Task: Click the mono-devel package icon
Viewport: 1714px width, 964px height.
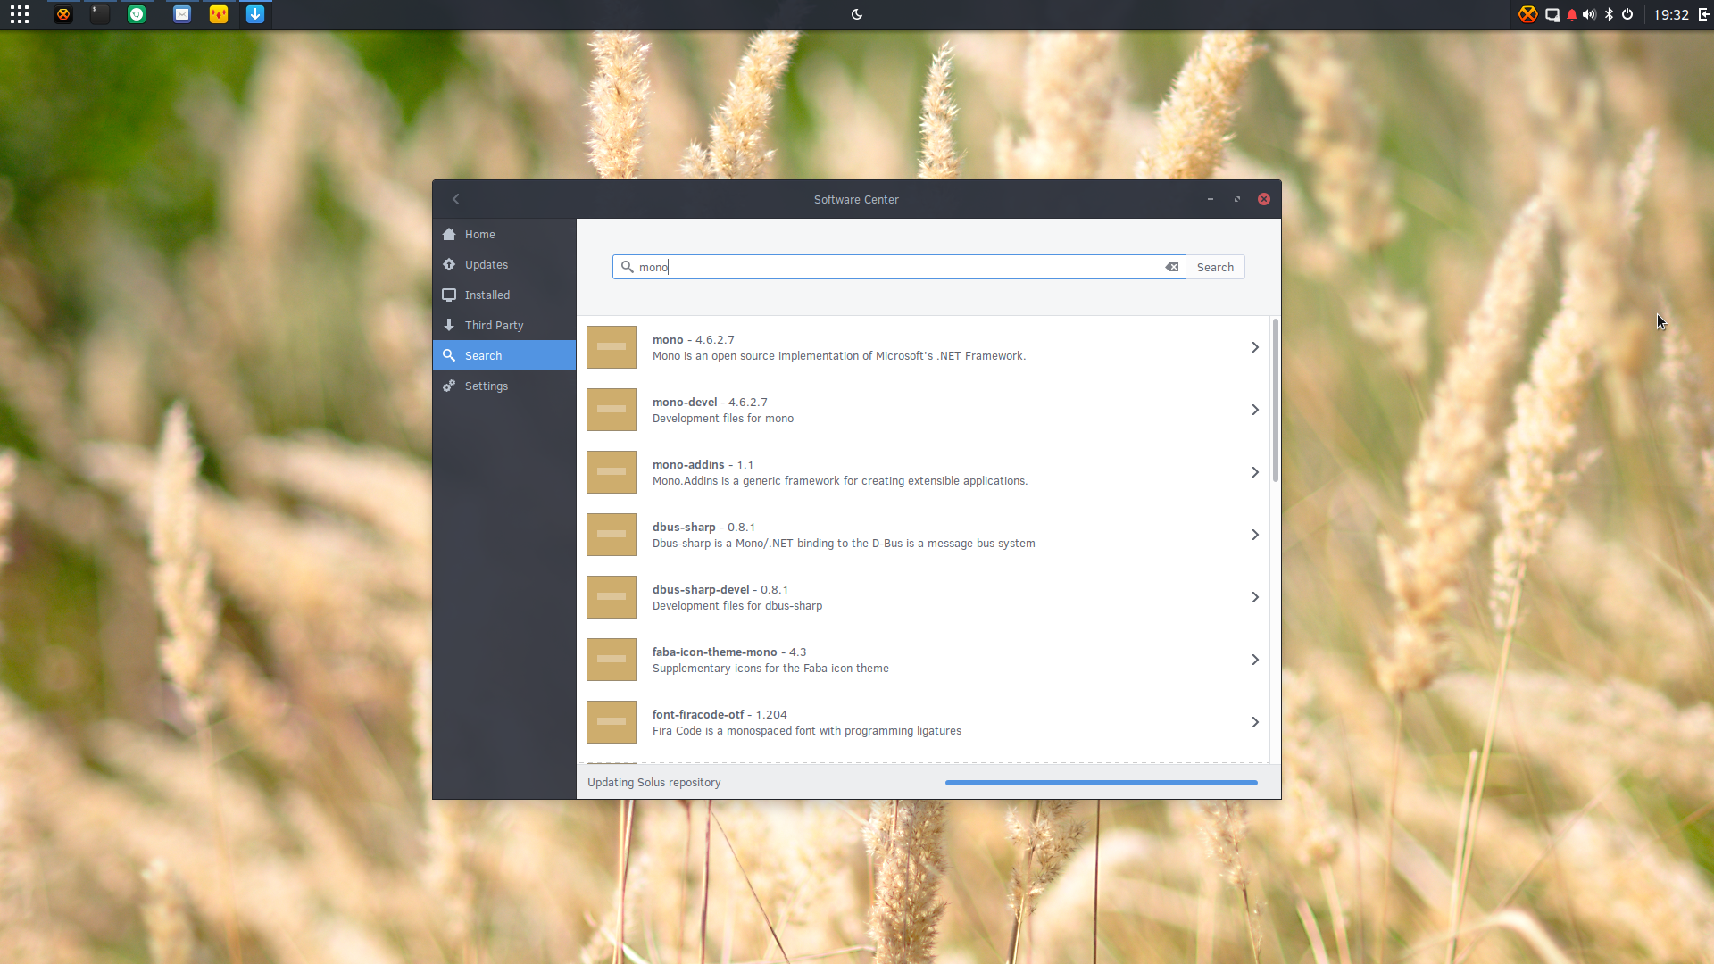Action: click(612, 410)
